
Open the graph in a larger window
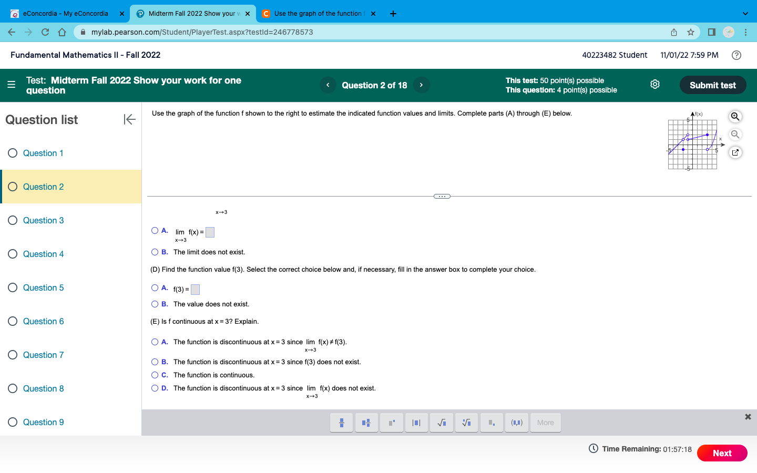[x=735, y=152]
